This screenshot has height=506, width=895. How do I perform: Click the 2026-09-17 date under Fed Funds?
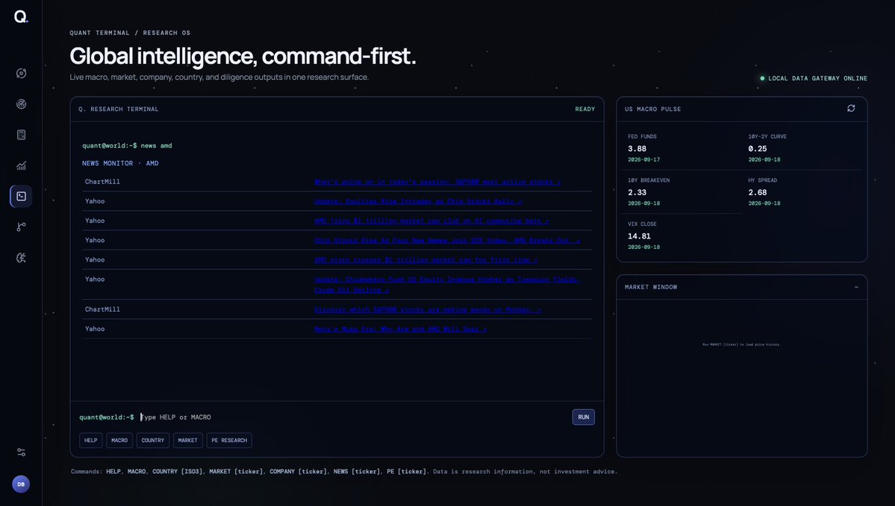point(644,159)
